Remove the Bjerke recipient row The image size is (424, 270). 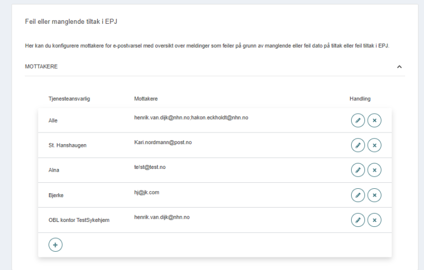click(374, 195)
